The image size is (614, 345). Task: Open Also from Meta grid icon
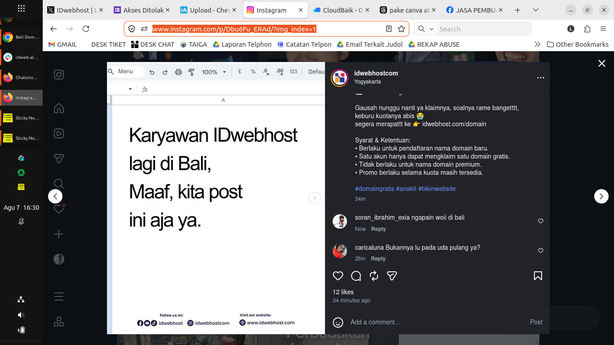(x=59, y=322)
